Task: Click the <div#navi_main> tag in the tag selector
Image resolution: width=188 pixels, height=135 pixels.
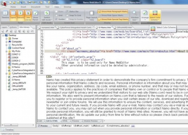Action: [81, 126]
